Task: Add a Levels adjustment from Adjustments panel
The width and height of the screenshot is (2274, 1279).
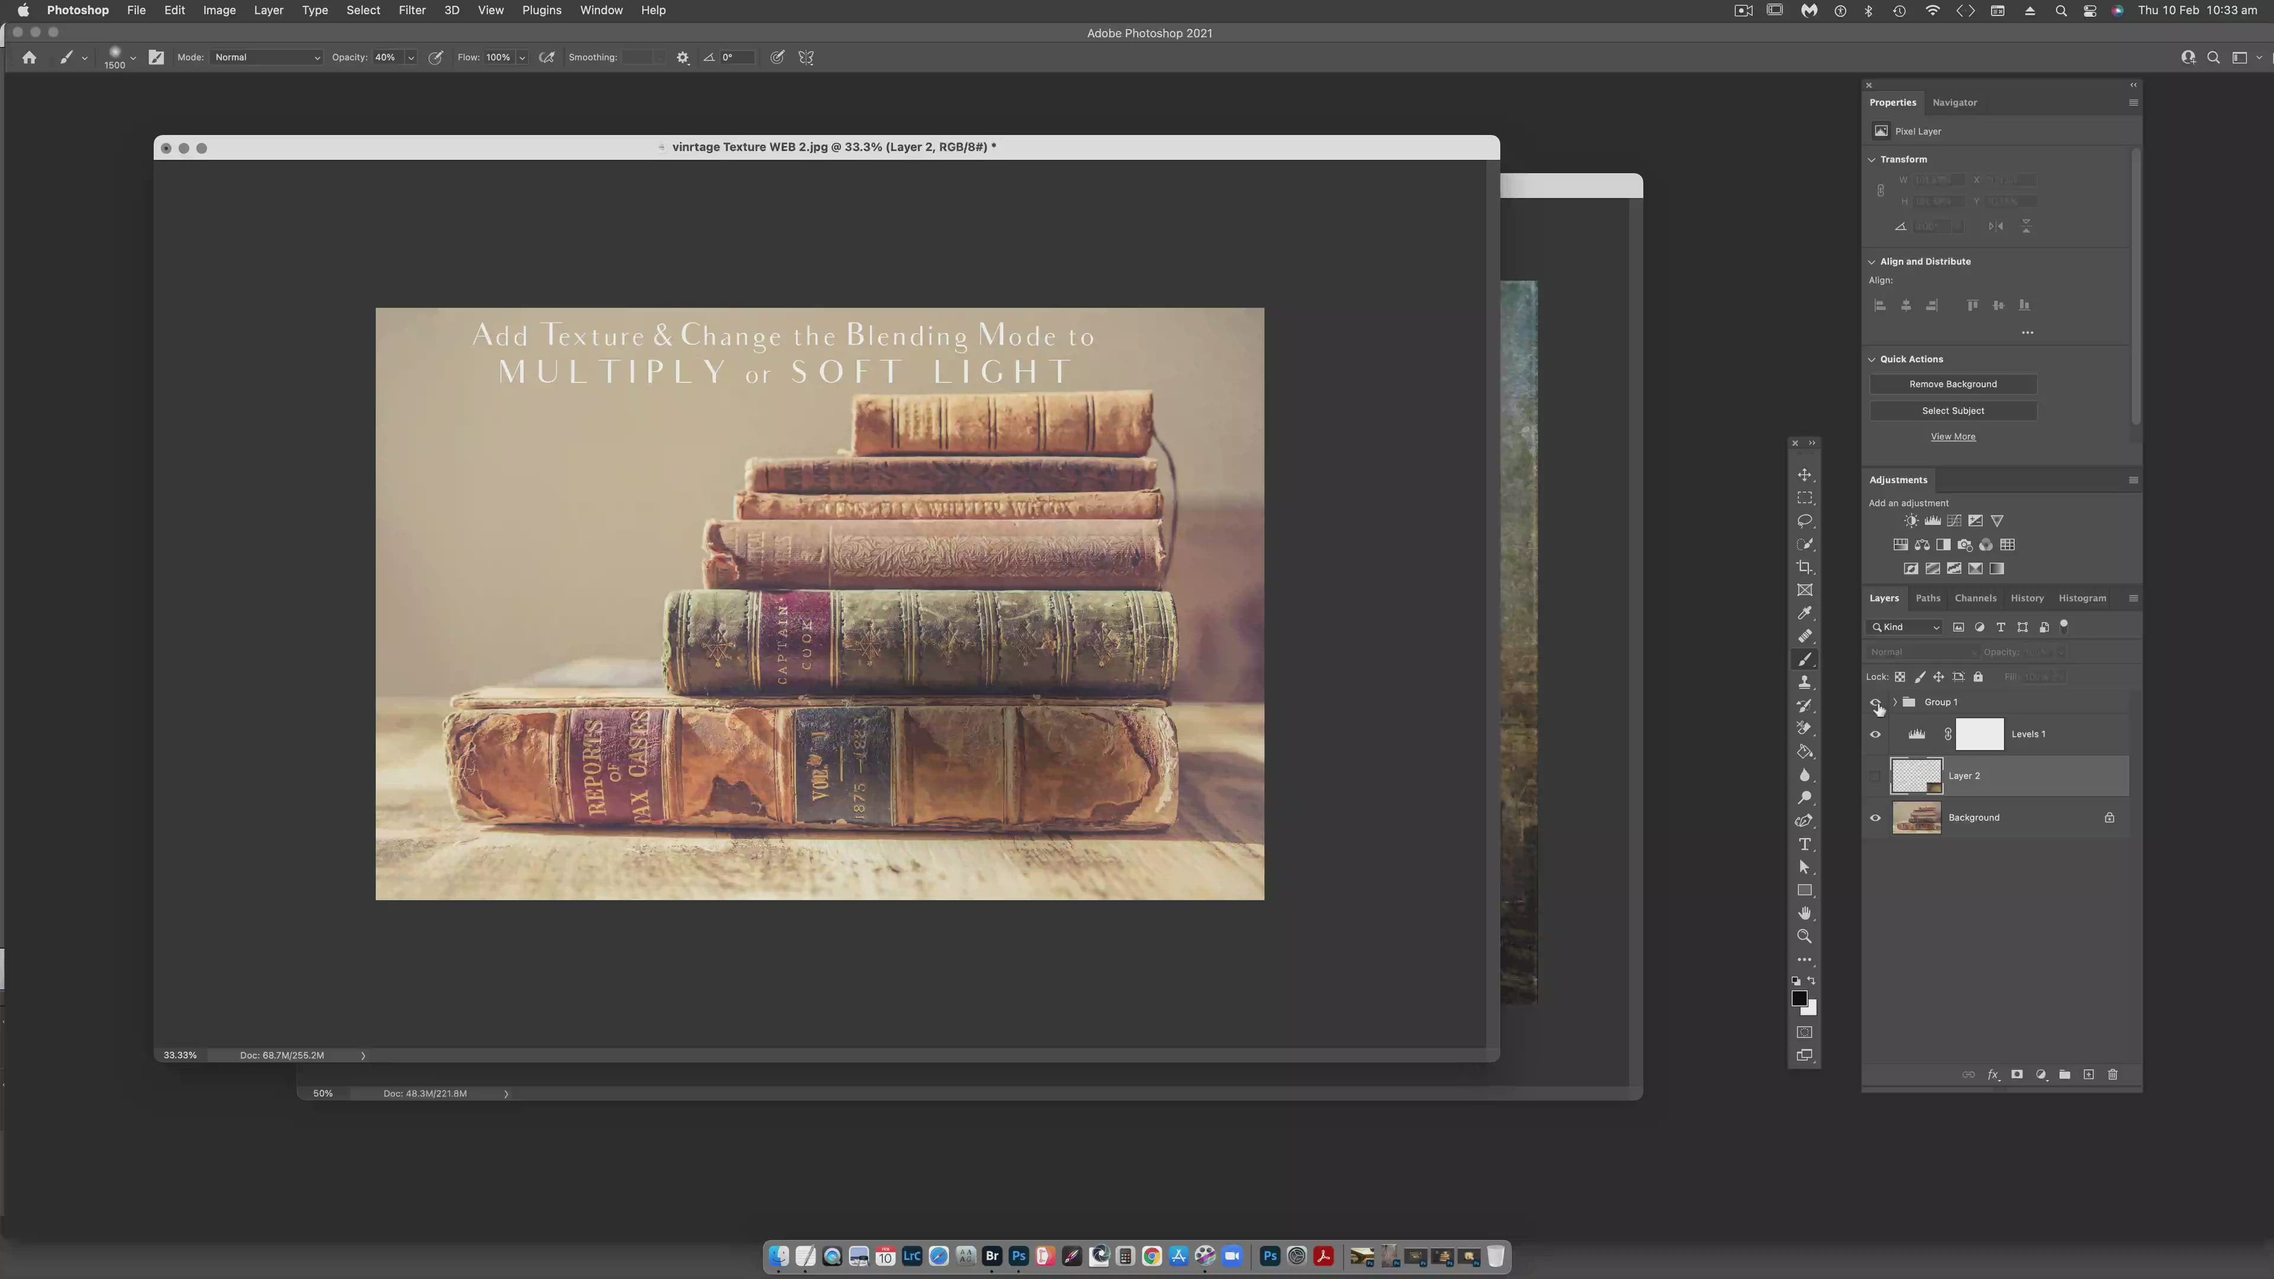Action: (1932, 521)
